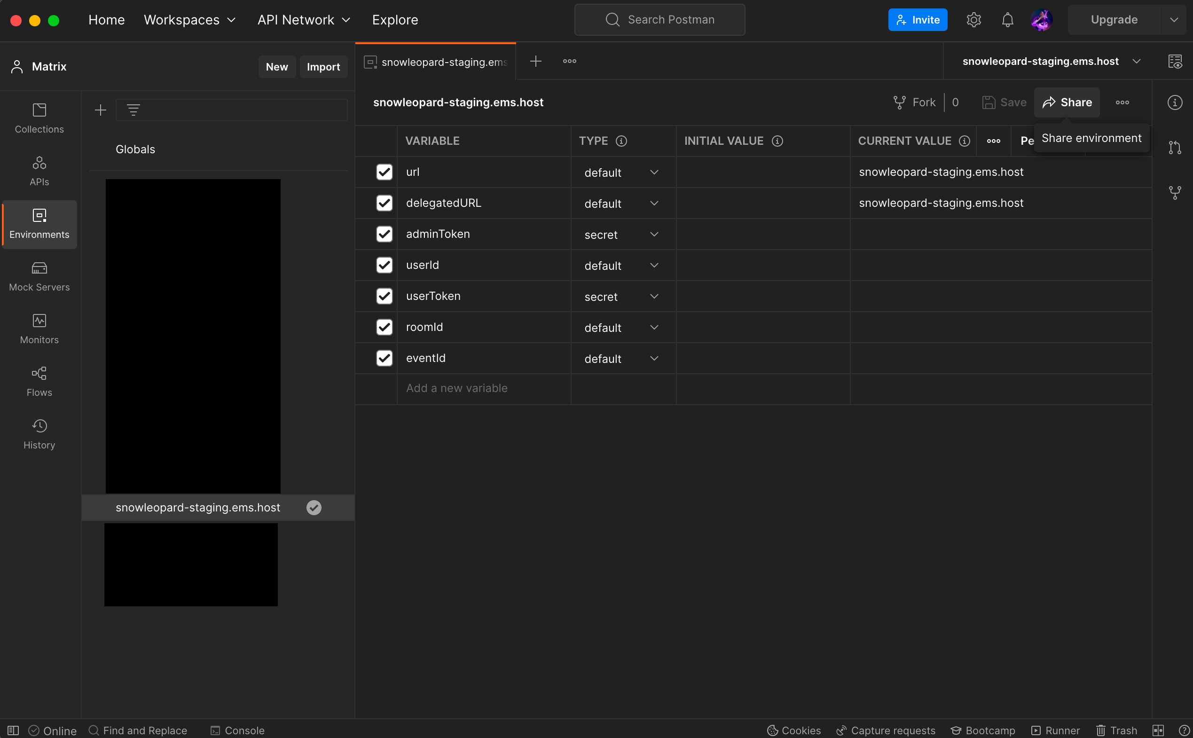1193x738 pixels.
Task: Click the Add a new variable field
Action: point(484,389)
